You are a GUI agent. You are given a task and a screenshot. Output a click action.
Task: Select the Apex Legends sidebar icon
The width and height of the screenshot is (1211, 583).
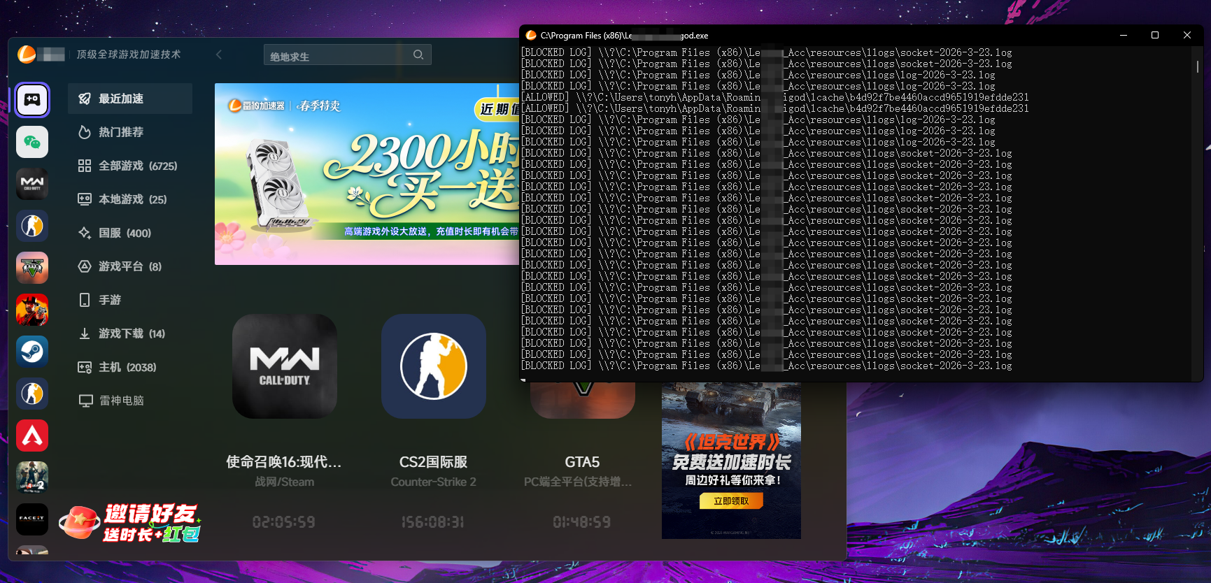pos(32,436)
